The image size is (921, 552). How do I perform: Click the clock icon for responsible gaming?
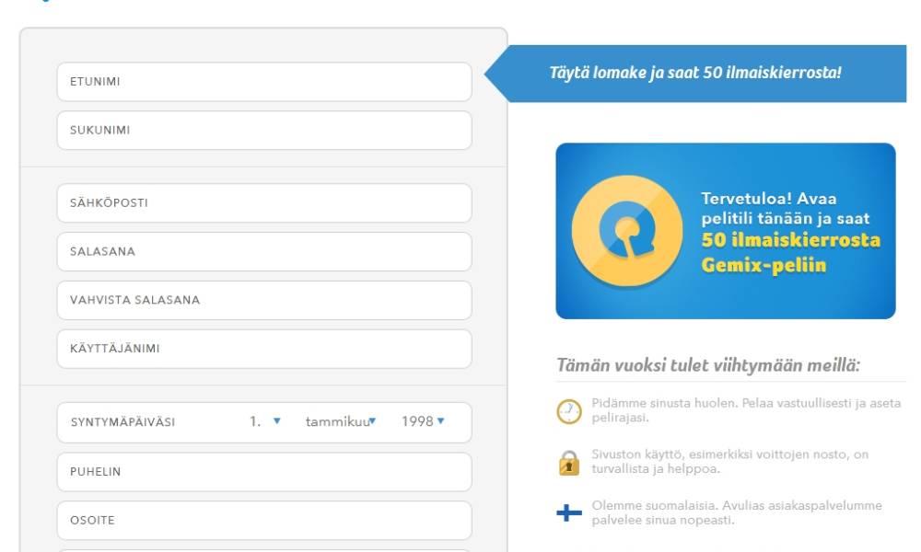tap(569, 411)
